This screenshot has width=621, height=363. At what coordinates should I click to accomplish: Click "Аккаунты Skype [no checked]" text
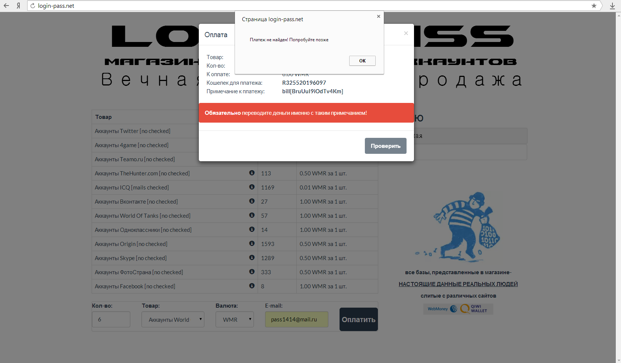131,258
